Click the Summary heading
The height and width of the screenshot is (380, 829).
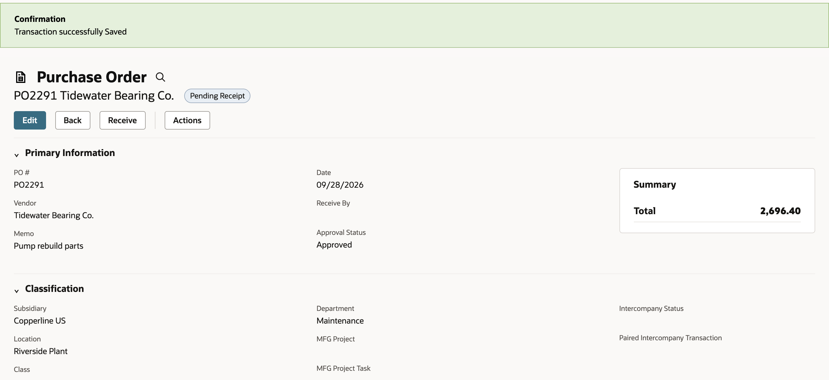pos(655,184)
